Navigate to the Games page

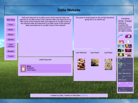[11, 40]
